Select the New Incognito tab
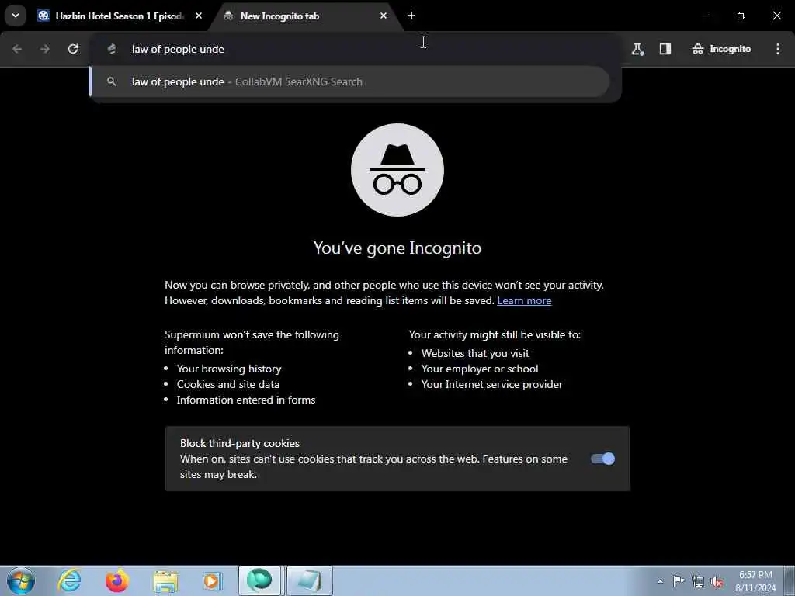 coord(304,16)
